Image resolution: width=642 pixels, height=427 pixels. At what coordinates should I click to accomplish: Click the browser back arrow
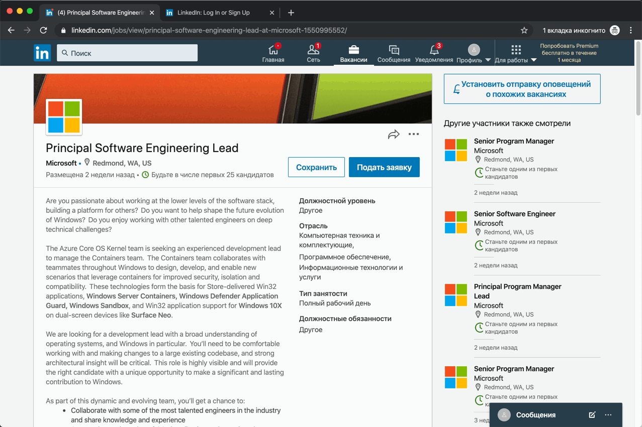coord(11,30)
